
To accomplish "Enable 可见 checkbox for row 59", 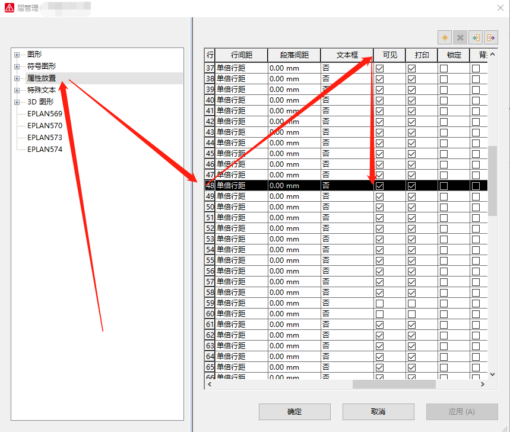I will 380,303.
